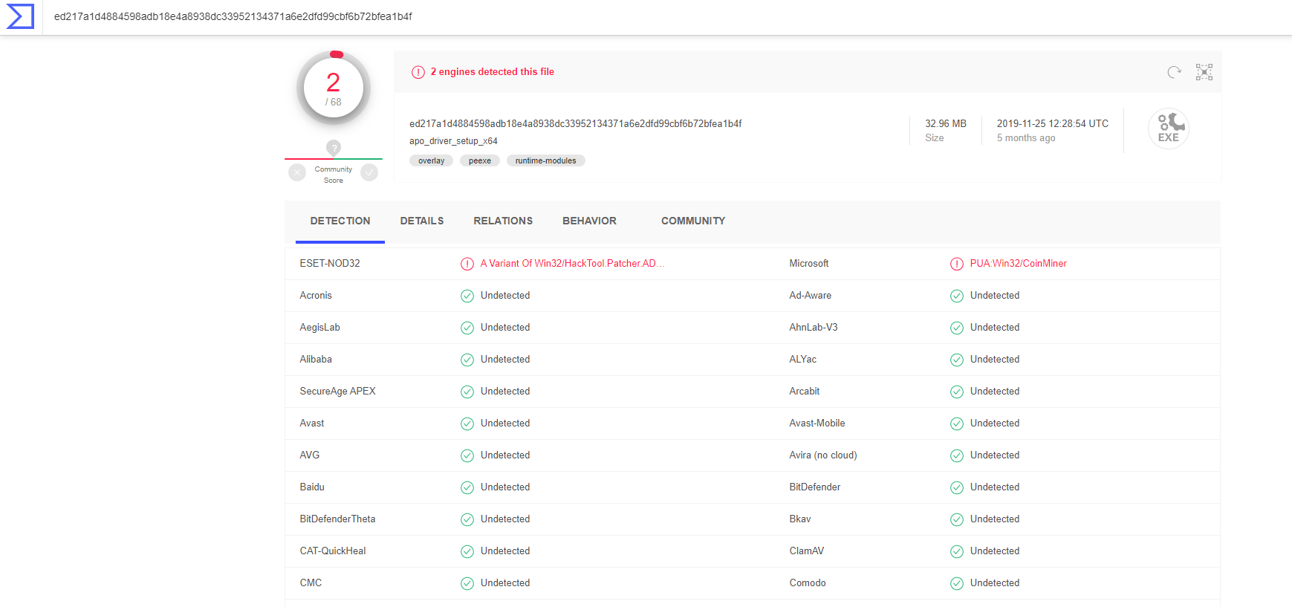Click the 'peexe' tag
This screenshot has height=607, width=1292.
click(x=480, y=160)
